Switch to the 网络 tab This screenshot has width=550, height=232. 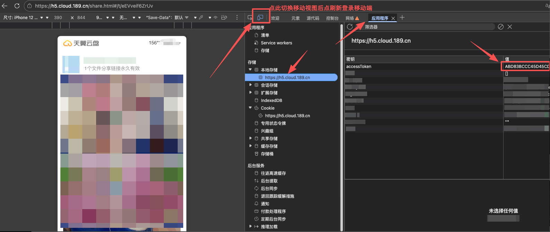350,18
